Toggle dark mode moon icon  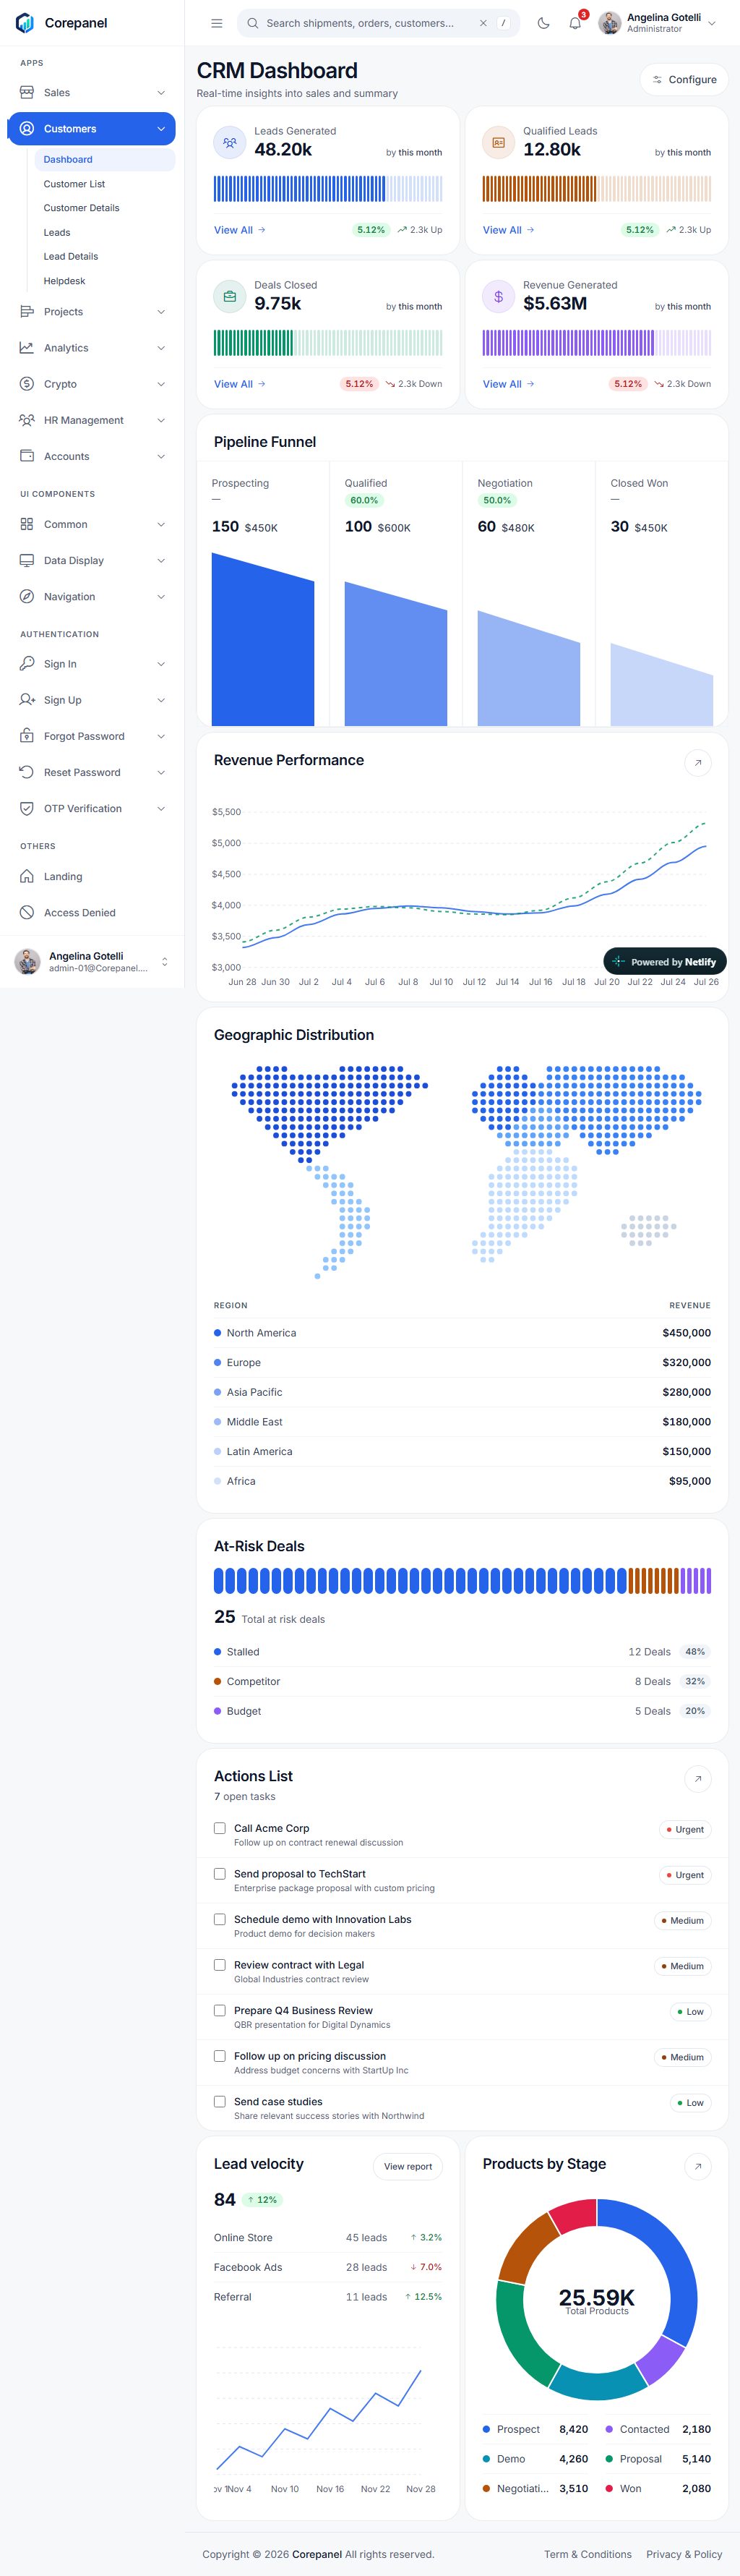coord(543,23)
